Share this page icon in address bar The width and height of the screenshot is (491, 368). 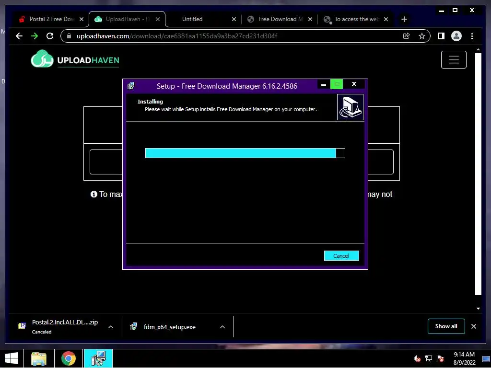pyautogui.click(x=407, y=36)
